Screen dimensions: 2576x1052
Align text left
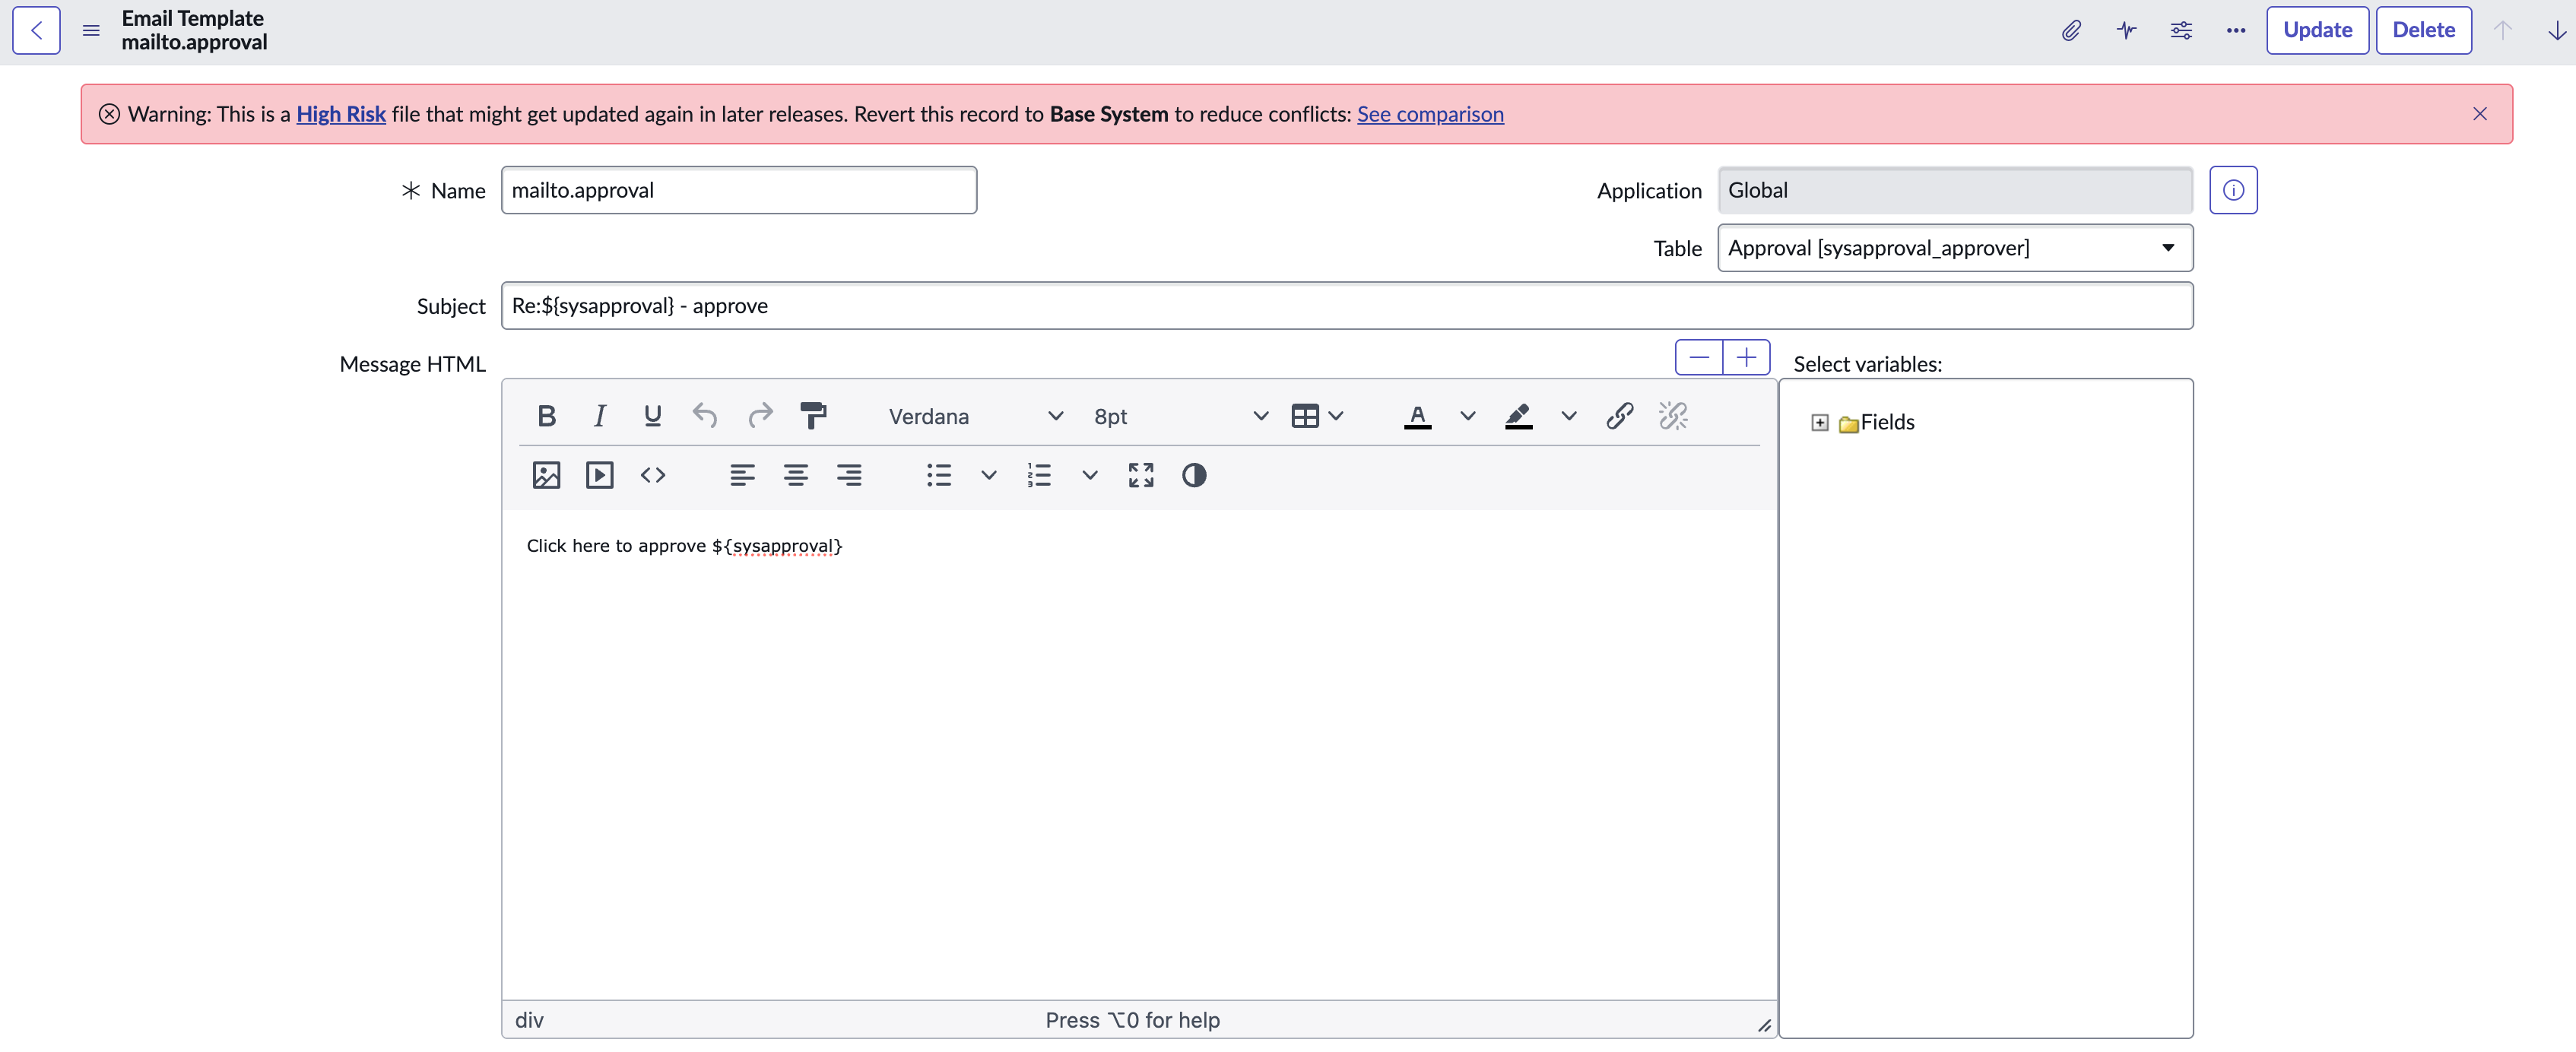point(742,475)
